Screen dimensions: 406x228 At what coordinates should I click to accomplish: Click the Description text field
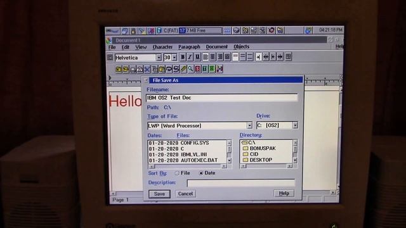click(240, 183)
